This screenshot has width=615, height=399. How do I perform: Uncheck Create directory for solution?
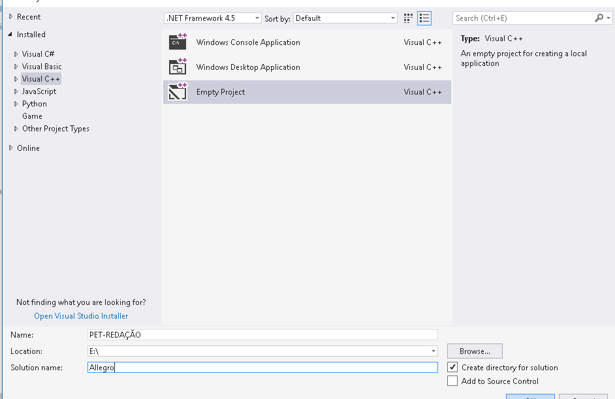pos(452,368)
